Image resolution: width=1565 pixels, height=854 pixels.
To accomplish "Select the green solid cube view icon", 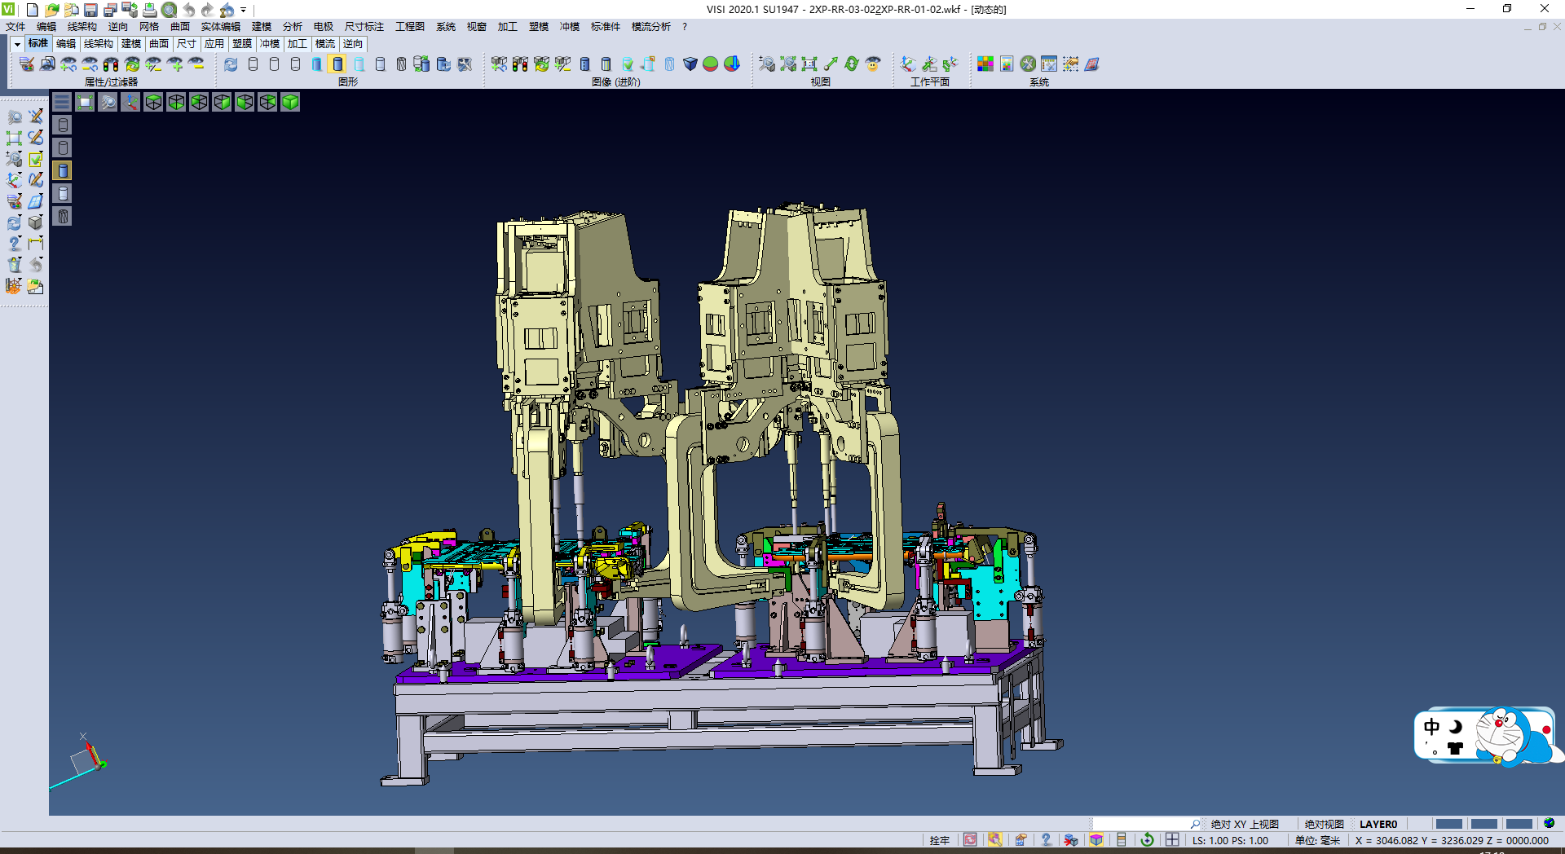I will (290, 102).
